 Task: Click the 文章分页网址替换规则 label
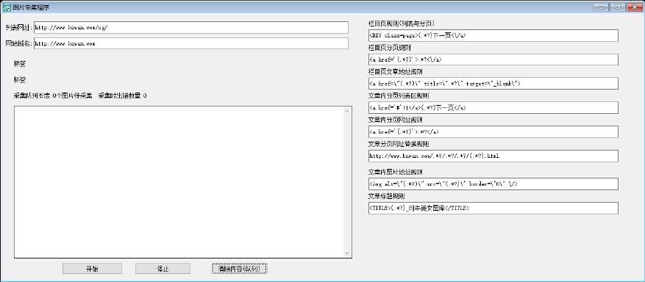pyautogui.click(x=399, y=144)
